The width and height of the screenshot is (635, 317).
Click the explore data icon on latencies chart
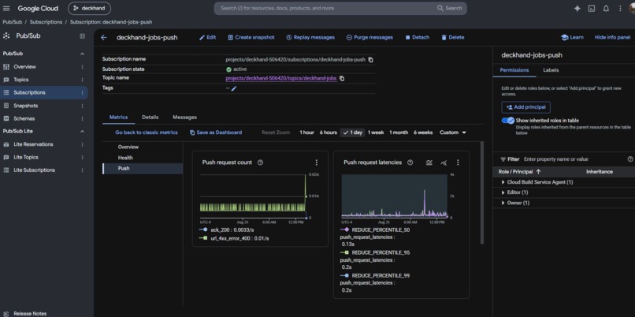click(x=444, y=162)
